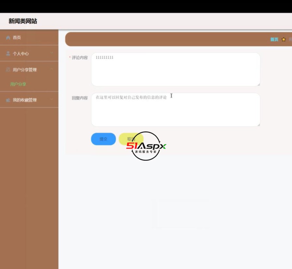
Task: Click the 回复内容 reply text area
Action: point(176,109)
